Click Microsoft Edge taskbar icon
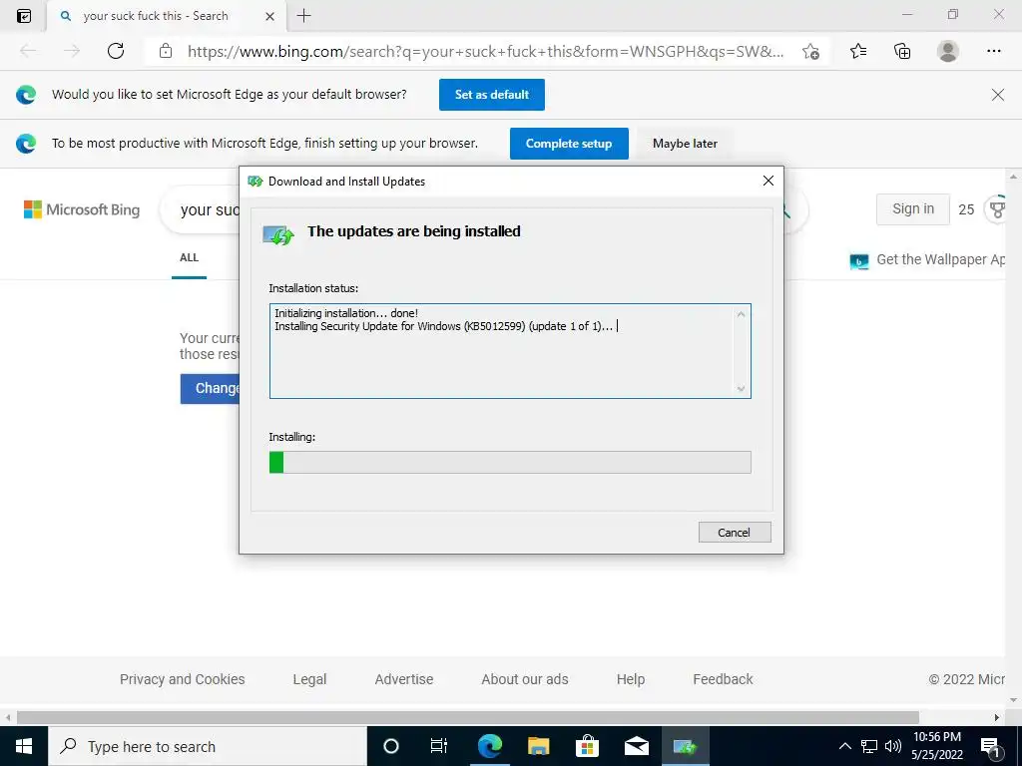This screenshot has width=1022, height=766. [489, 746]
